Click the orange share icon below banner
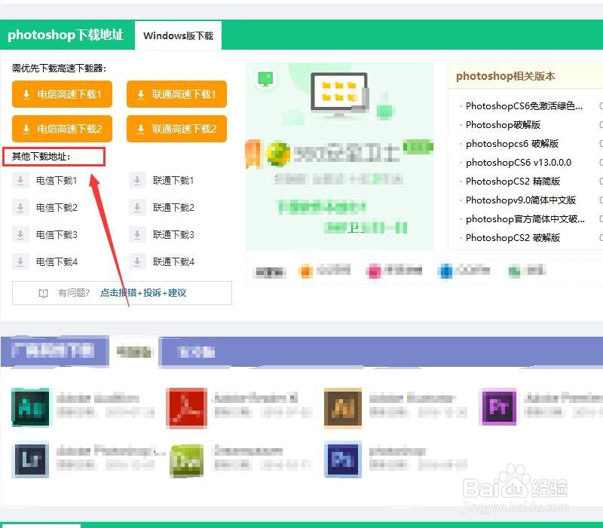603x528 pixels. pos(306,271)
